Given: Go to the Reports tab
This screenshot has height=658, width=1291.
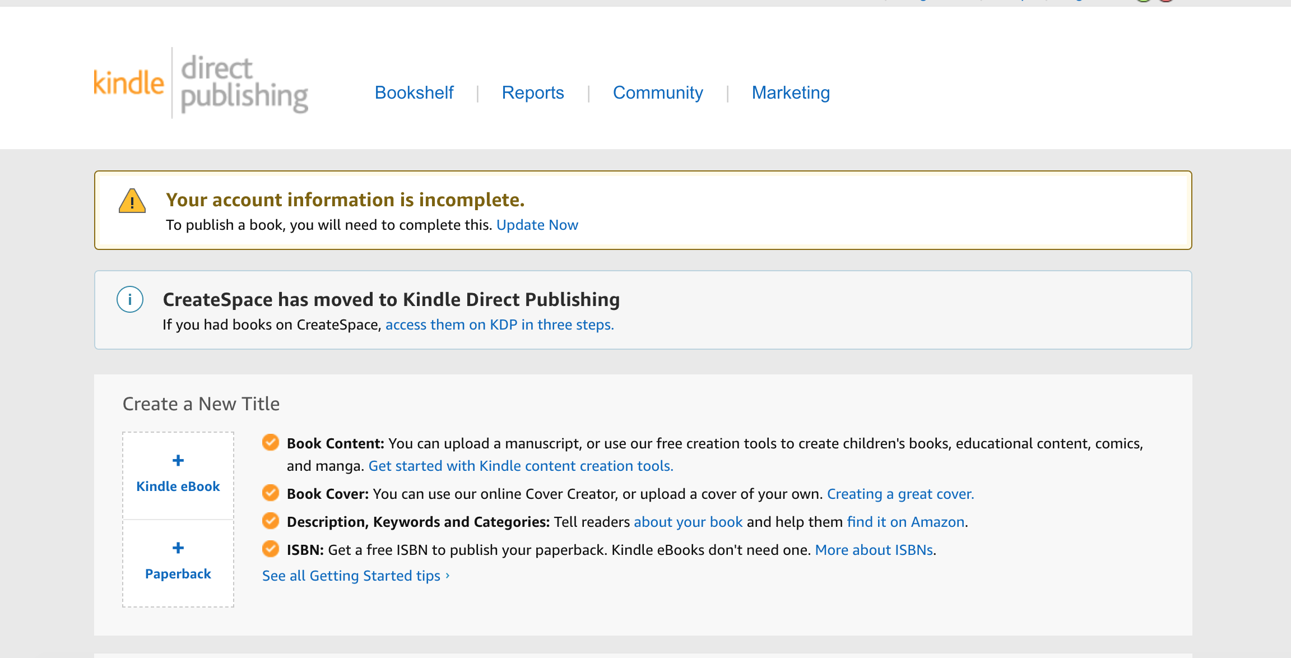Looking at the screenshot, I should [x=533, y=92].
